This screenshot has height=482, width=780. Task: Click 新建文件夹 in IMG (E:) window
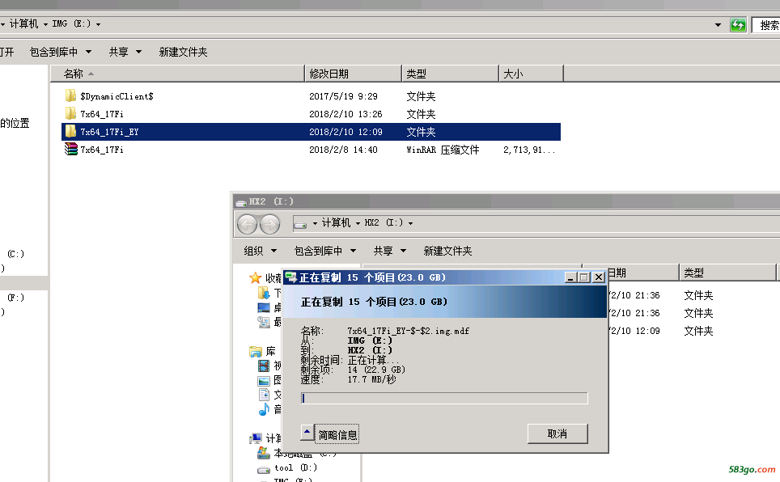tap(183, 52)
